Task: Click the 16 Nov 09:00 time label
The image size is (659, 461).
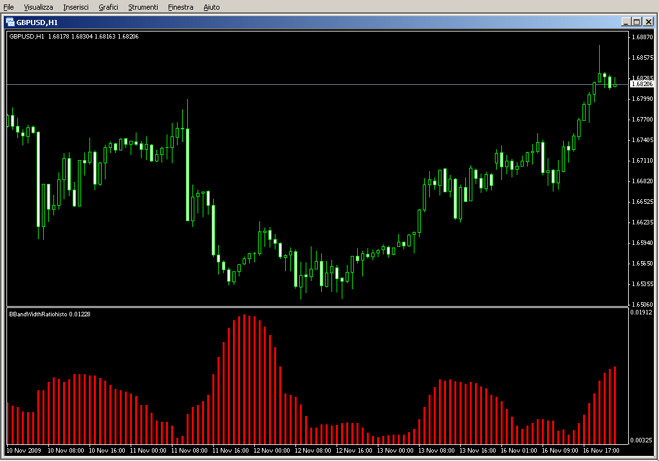Action: (560, 451)
